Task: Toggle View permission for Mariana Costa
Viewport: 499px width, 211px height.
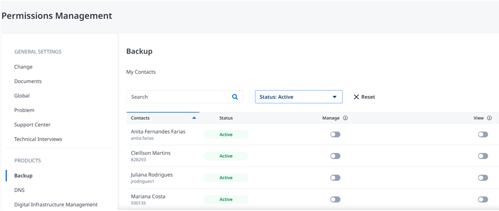Action: (x=483, y=199)
